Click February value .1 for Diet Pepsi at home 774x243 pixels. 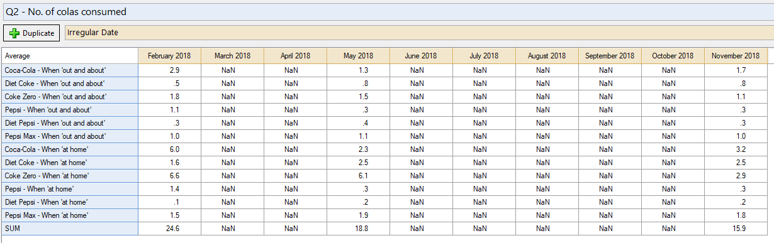(169, 202)
